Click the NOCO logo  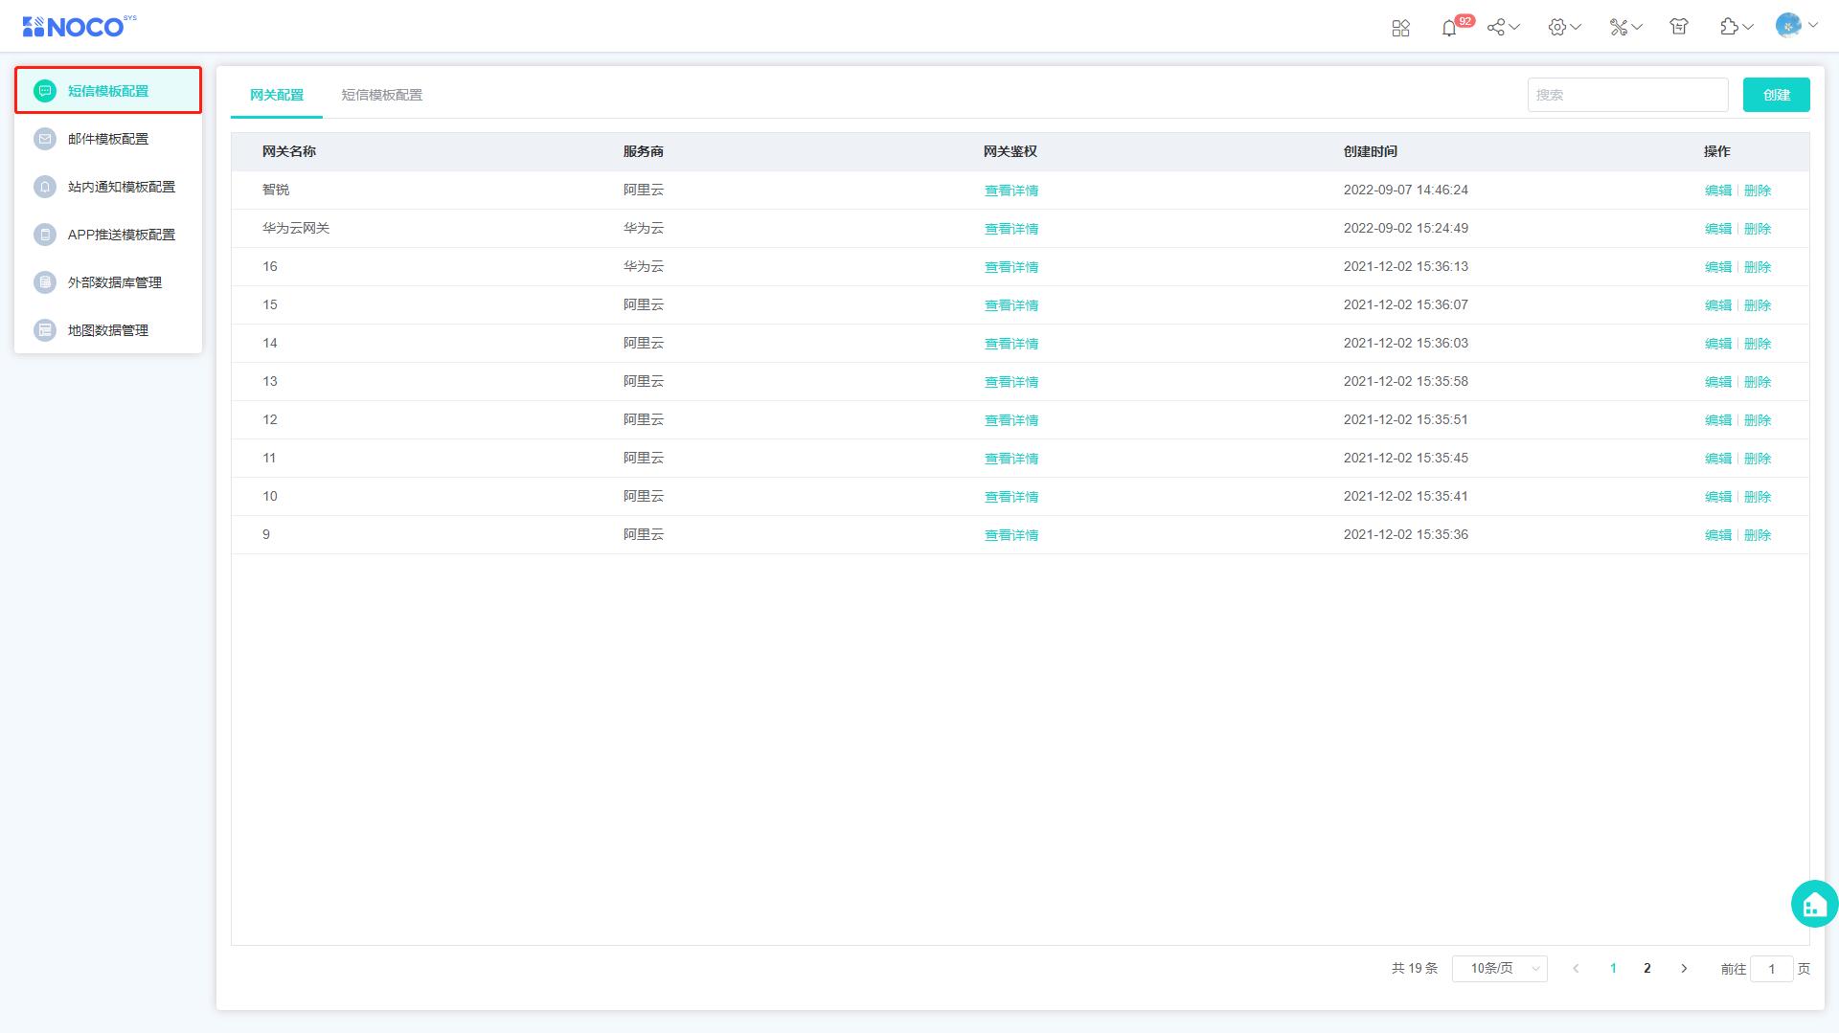(79, 26)
